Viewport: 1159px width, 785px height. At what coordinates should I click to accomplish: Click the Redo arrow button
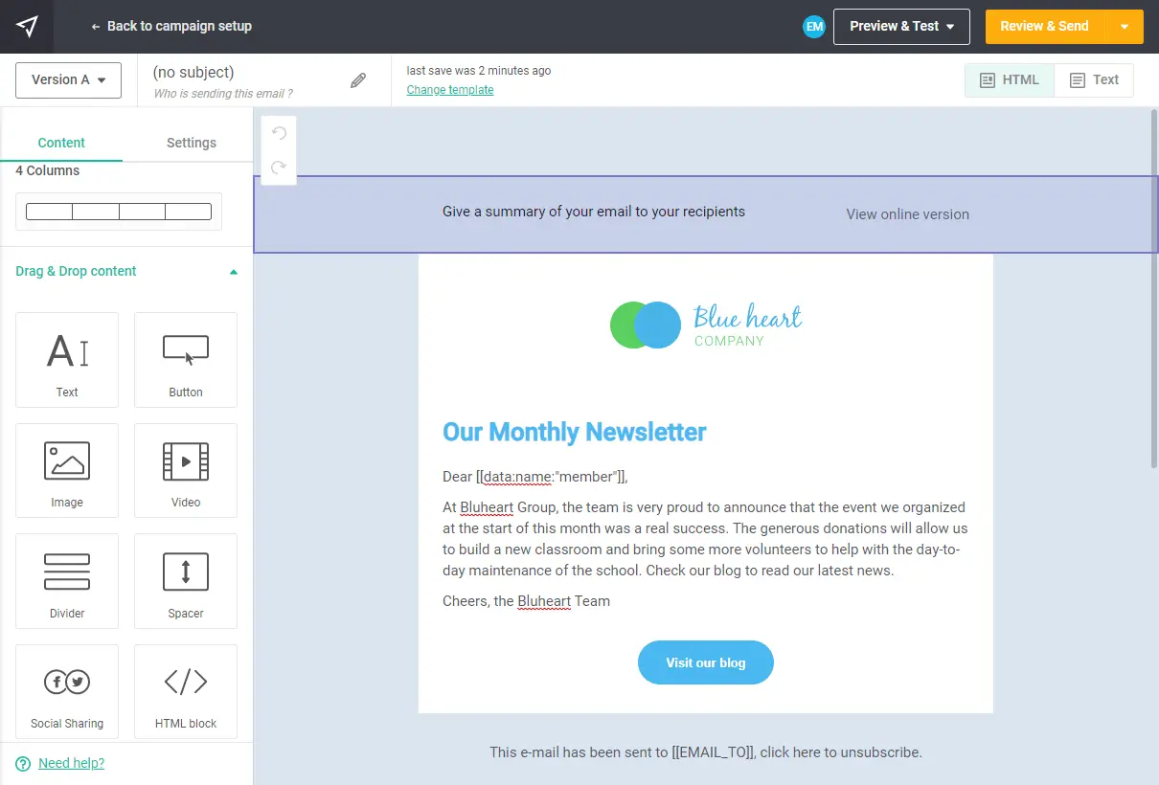(x=279, y=168)
